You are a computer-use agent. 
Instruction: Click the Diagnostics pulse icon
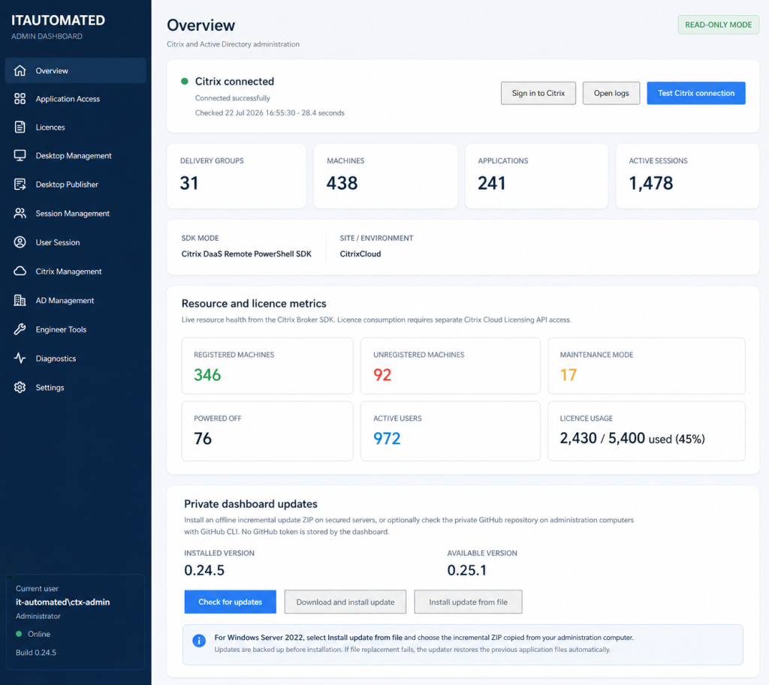coord(20,358)
